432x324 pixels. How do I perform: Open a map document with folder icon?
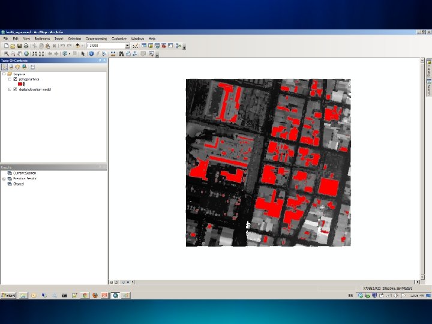[13, 46]
